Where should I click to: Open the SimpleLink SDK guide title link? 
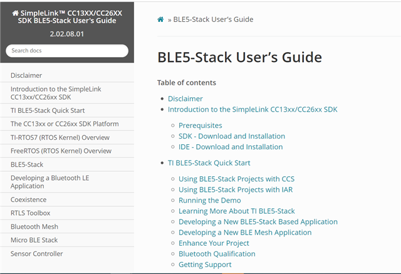pos(67,18)
